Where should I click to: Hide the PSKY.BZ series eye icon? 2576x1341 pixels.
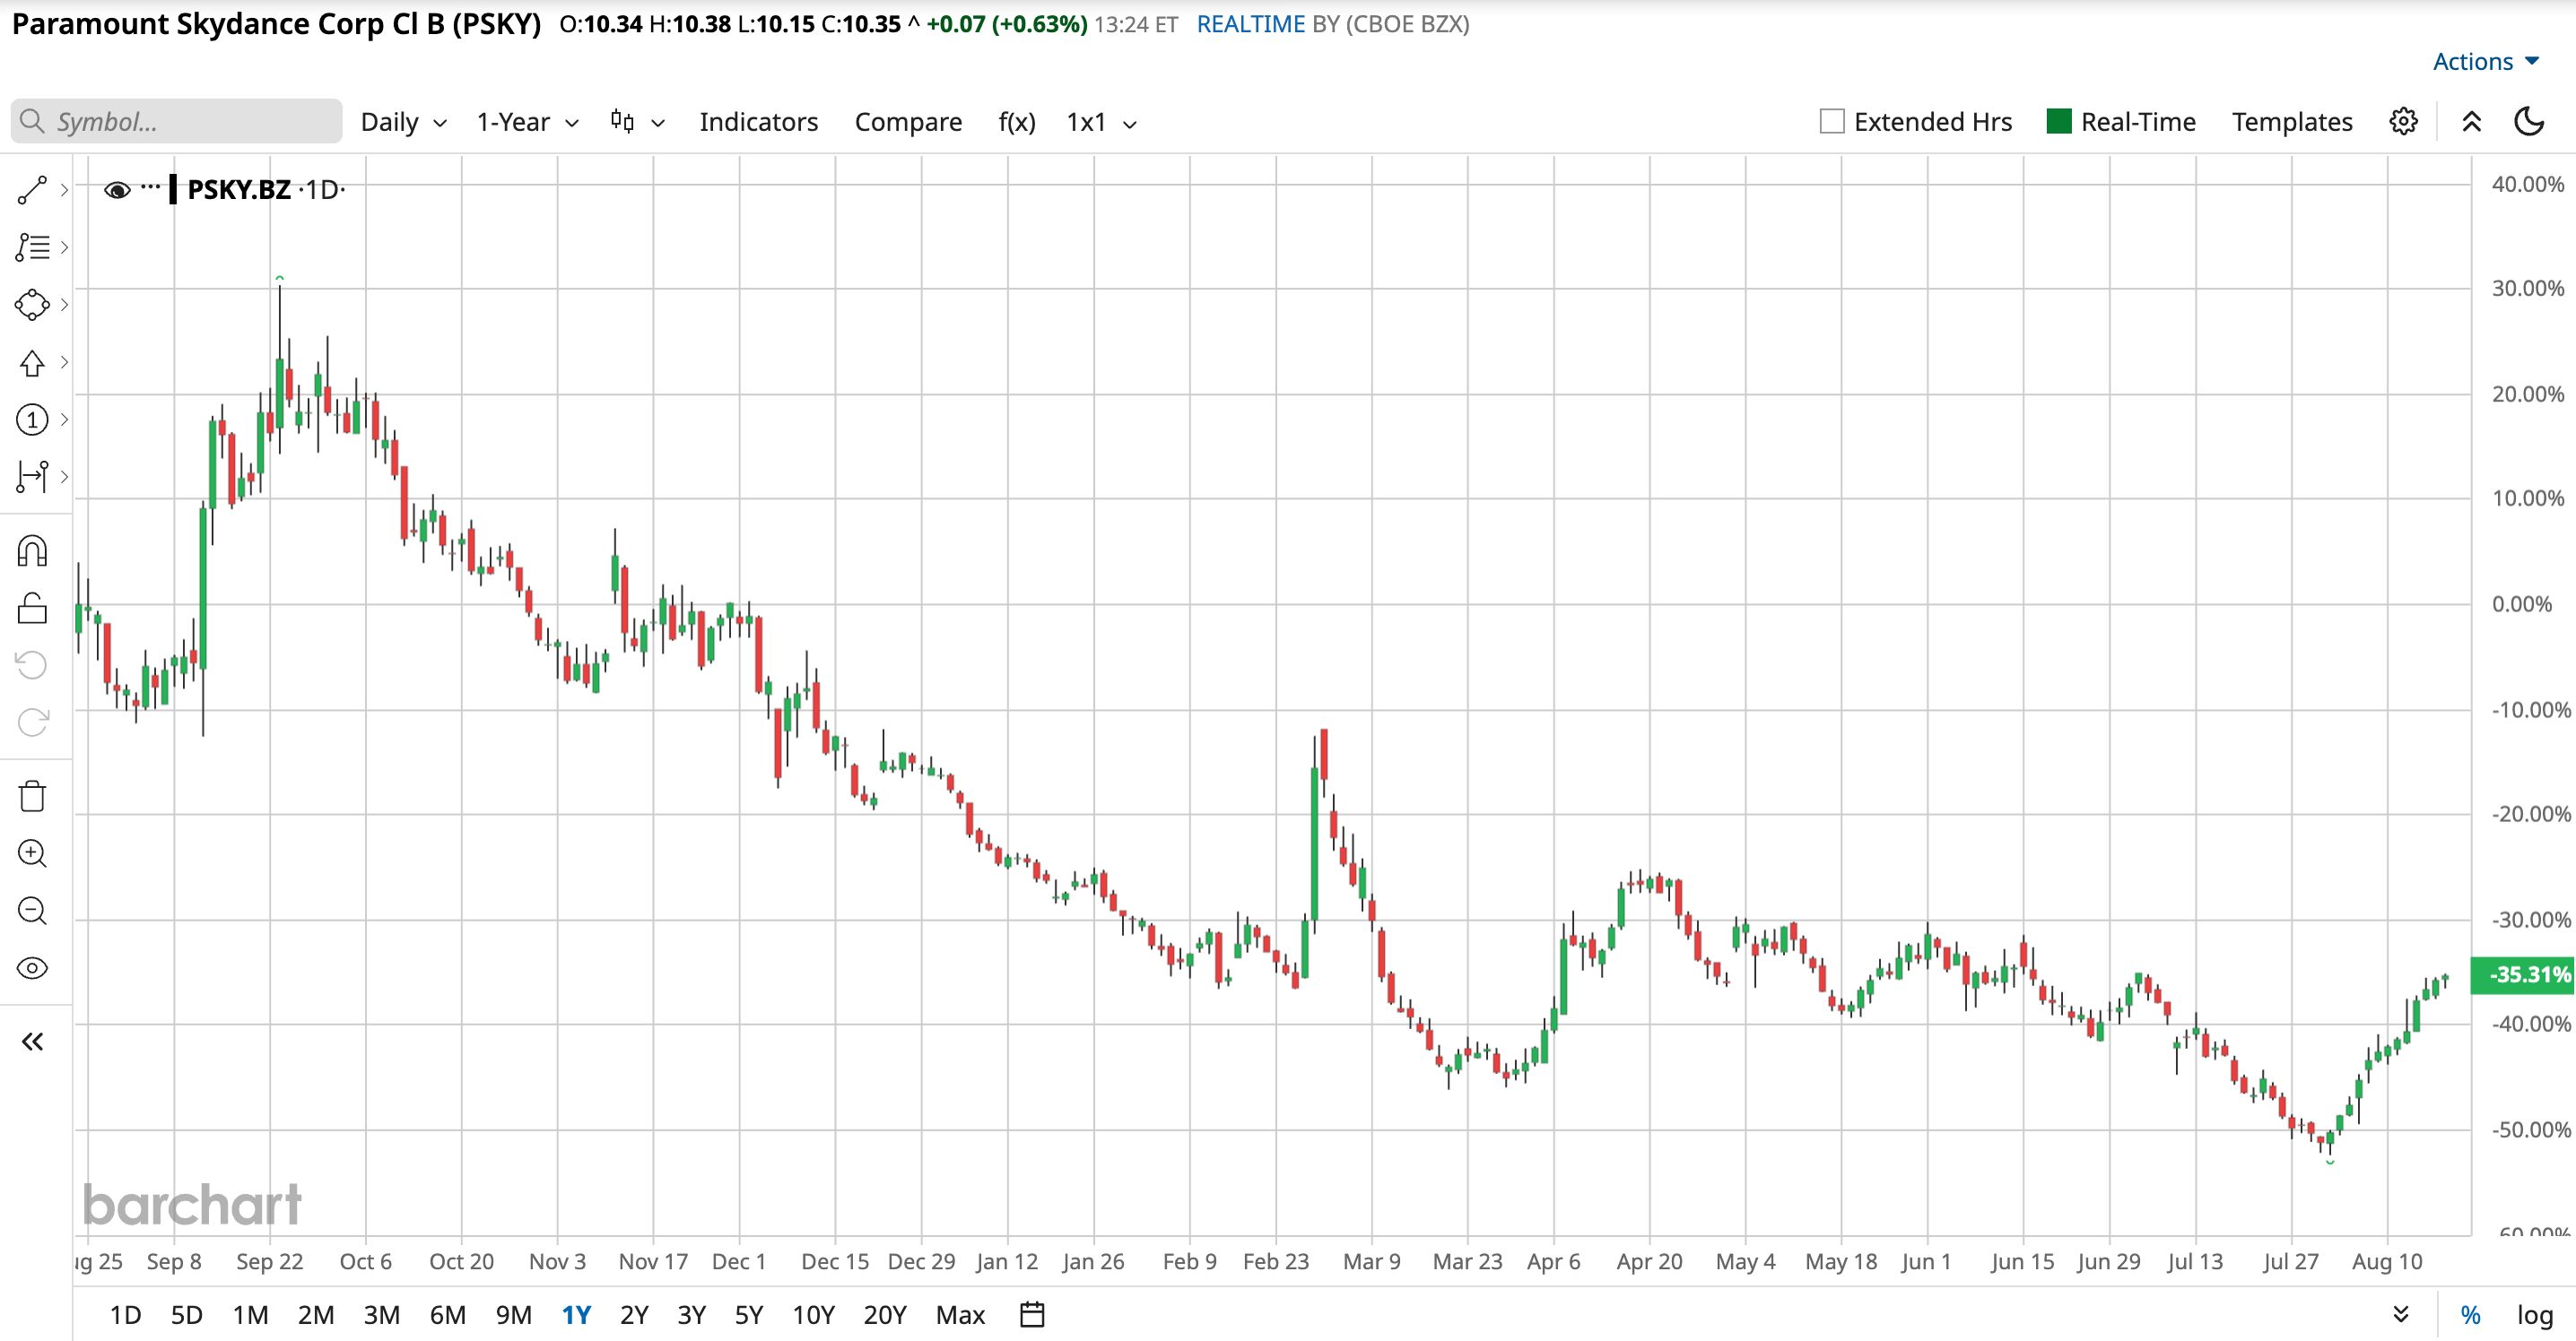click(x=117, y=190)
